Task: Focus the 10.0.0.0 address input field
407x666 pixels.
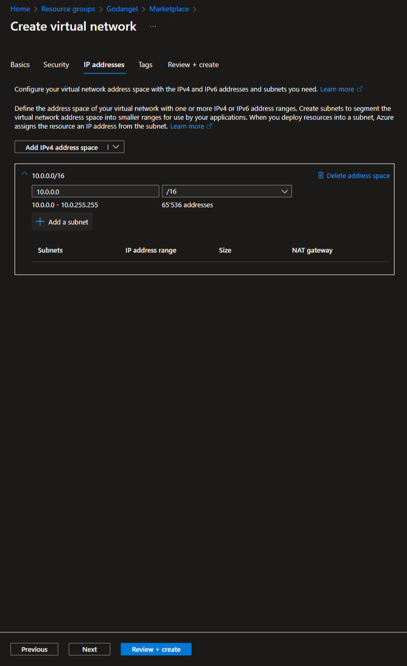Action: click(x=95, y=191)
